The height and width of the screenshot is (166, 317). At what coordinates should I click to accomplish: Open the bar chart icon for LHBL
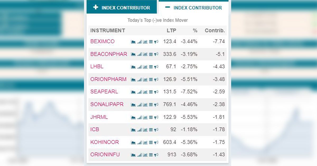145,67
